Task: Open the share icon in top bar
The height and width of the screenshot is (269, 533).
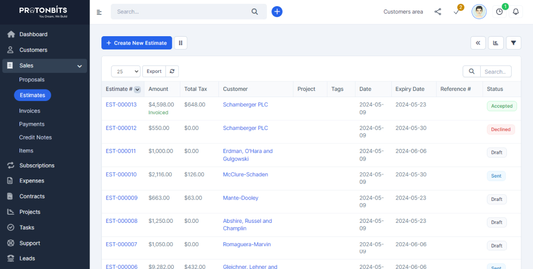Action: pos(438,12)
